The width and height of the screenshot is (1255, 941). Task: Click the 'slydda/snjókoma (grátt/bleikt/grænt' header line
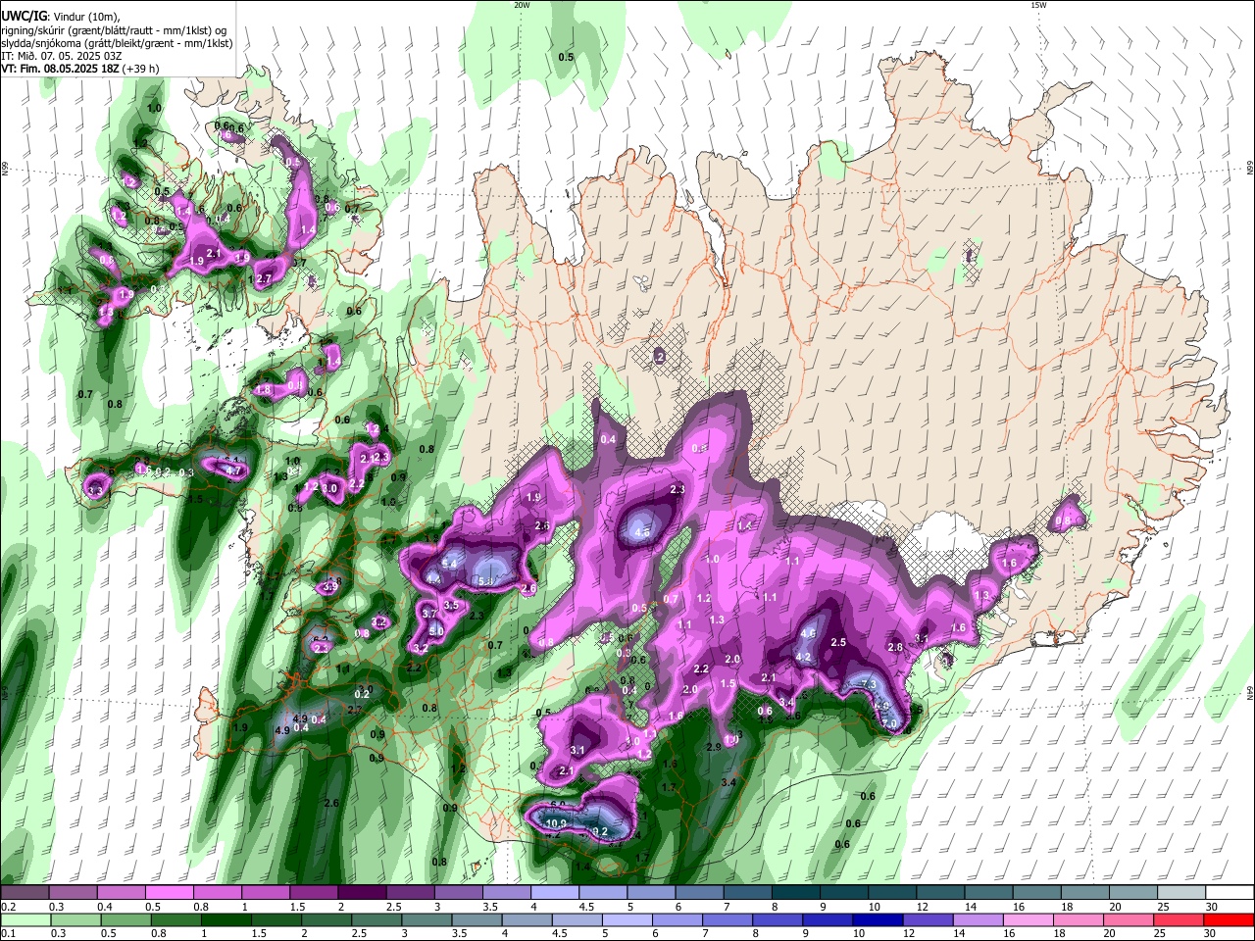click(117, 43)
